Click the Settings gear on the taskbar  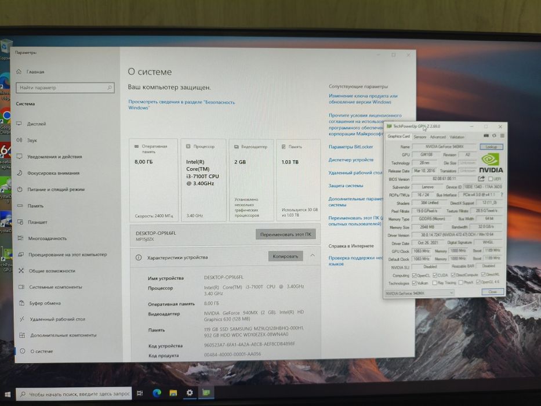tap(190, 393)
